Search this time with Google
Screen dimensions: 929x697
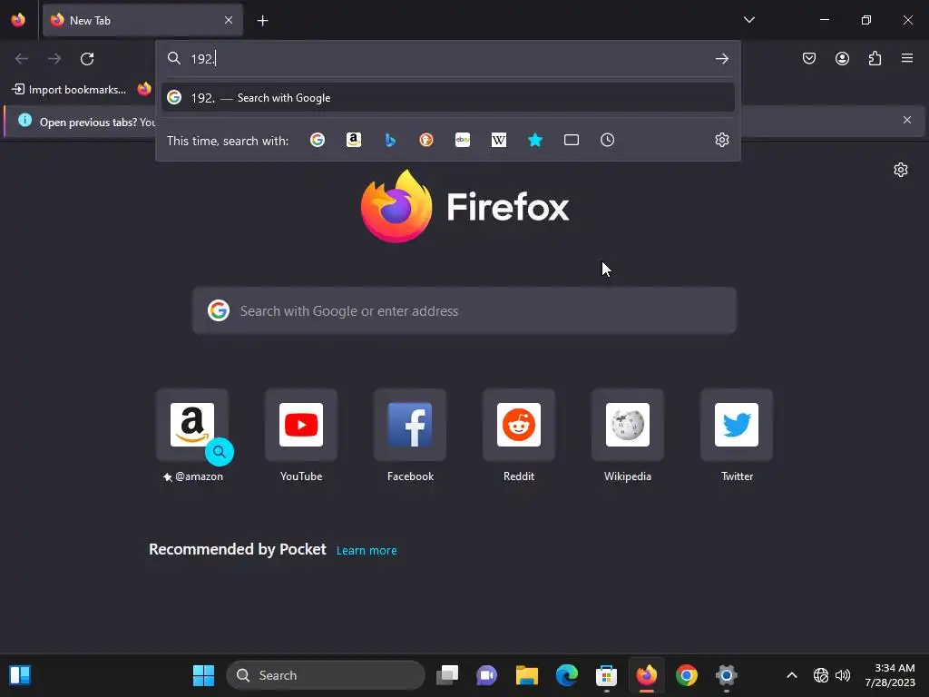(x=318, y=140)
